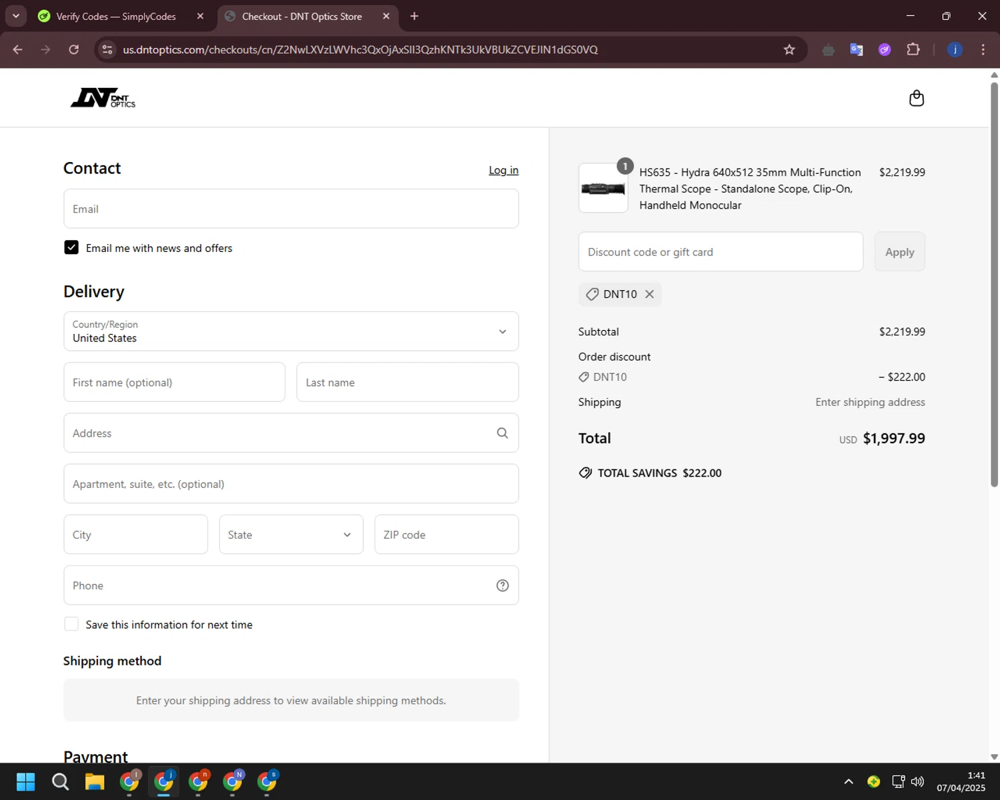Image resolution: width=1000 pixels, height=800 pixels.
Task: Click the address search magnifier icon
Action: tap(503, 433)
